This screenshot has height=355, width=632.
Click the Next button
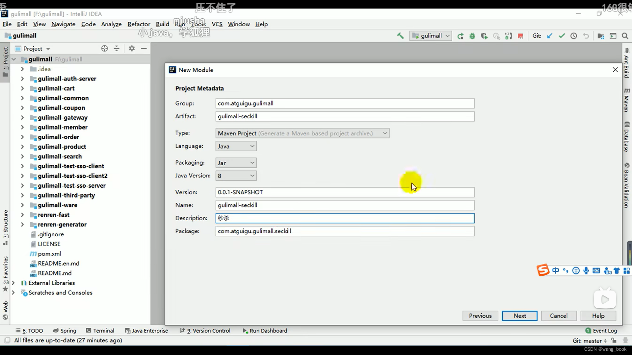[x=519, y=316]
